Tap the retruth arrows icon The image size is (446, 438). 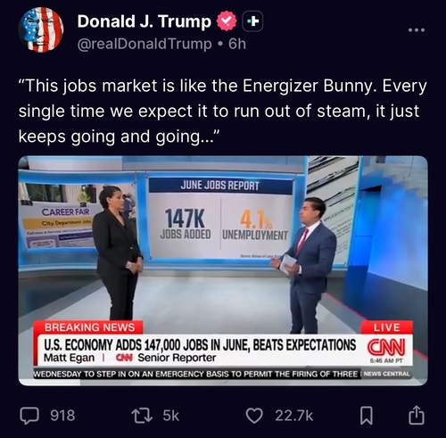point(142,416)
